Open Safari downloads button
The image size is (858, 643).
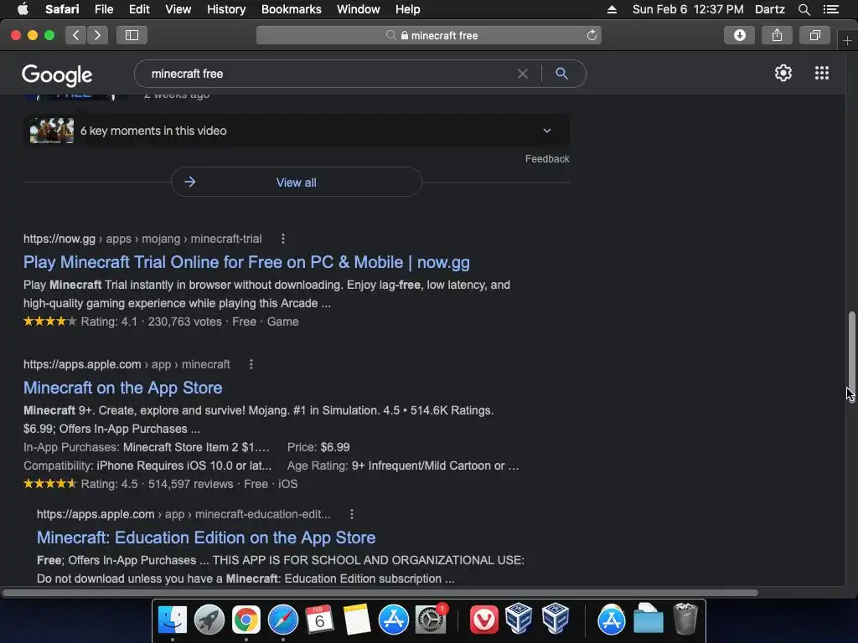point(739,35)
